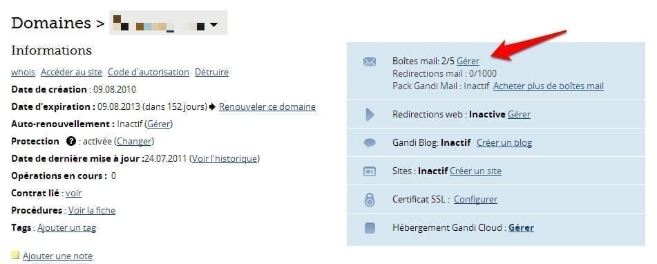Click the Code d'autorisation link
657x264 pixels.
(x=149, y=72)
